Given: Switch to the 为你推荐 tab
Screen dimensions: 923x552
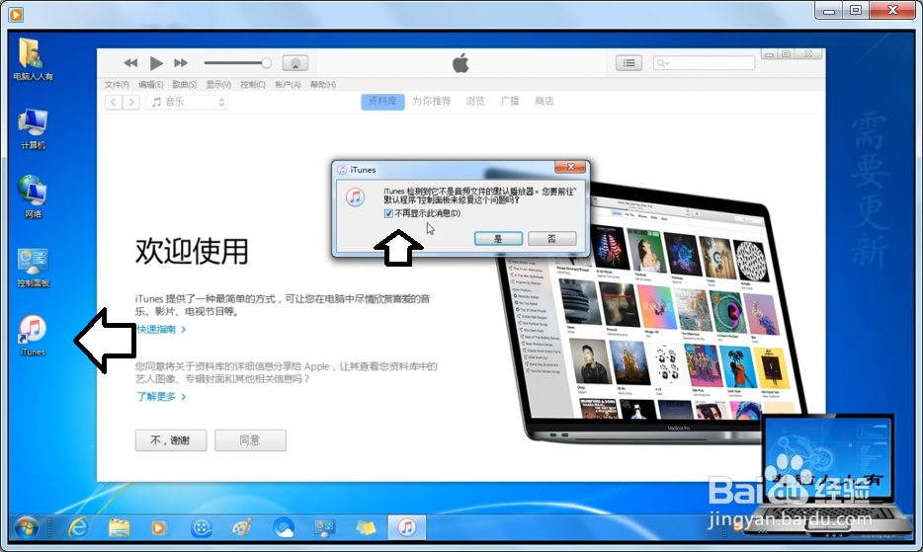Looking at the screenshot, I should [x=432, y=102].
